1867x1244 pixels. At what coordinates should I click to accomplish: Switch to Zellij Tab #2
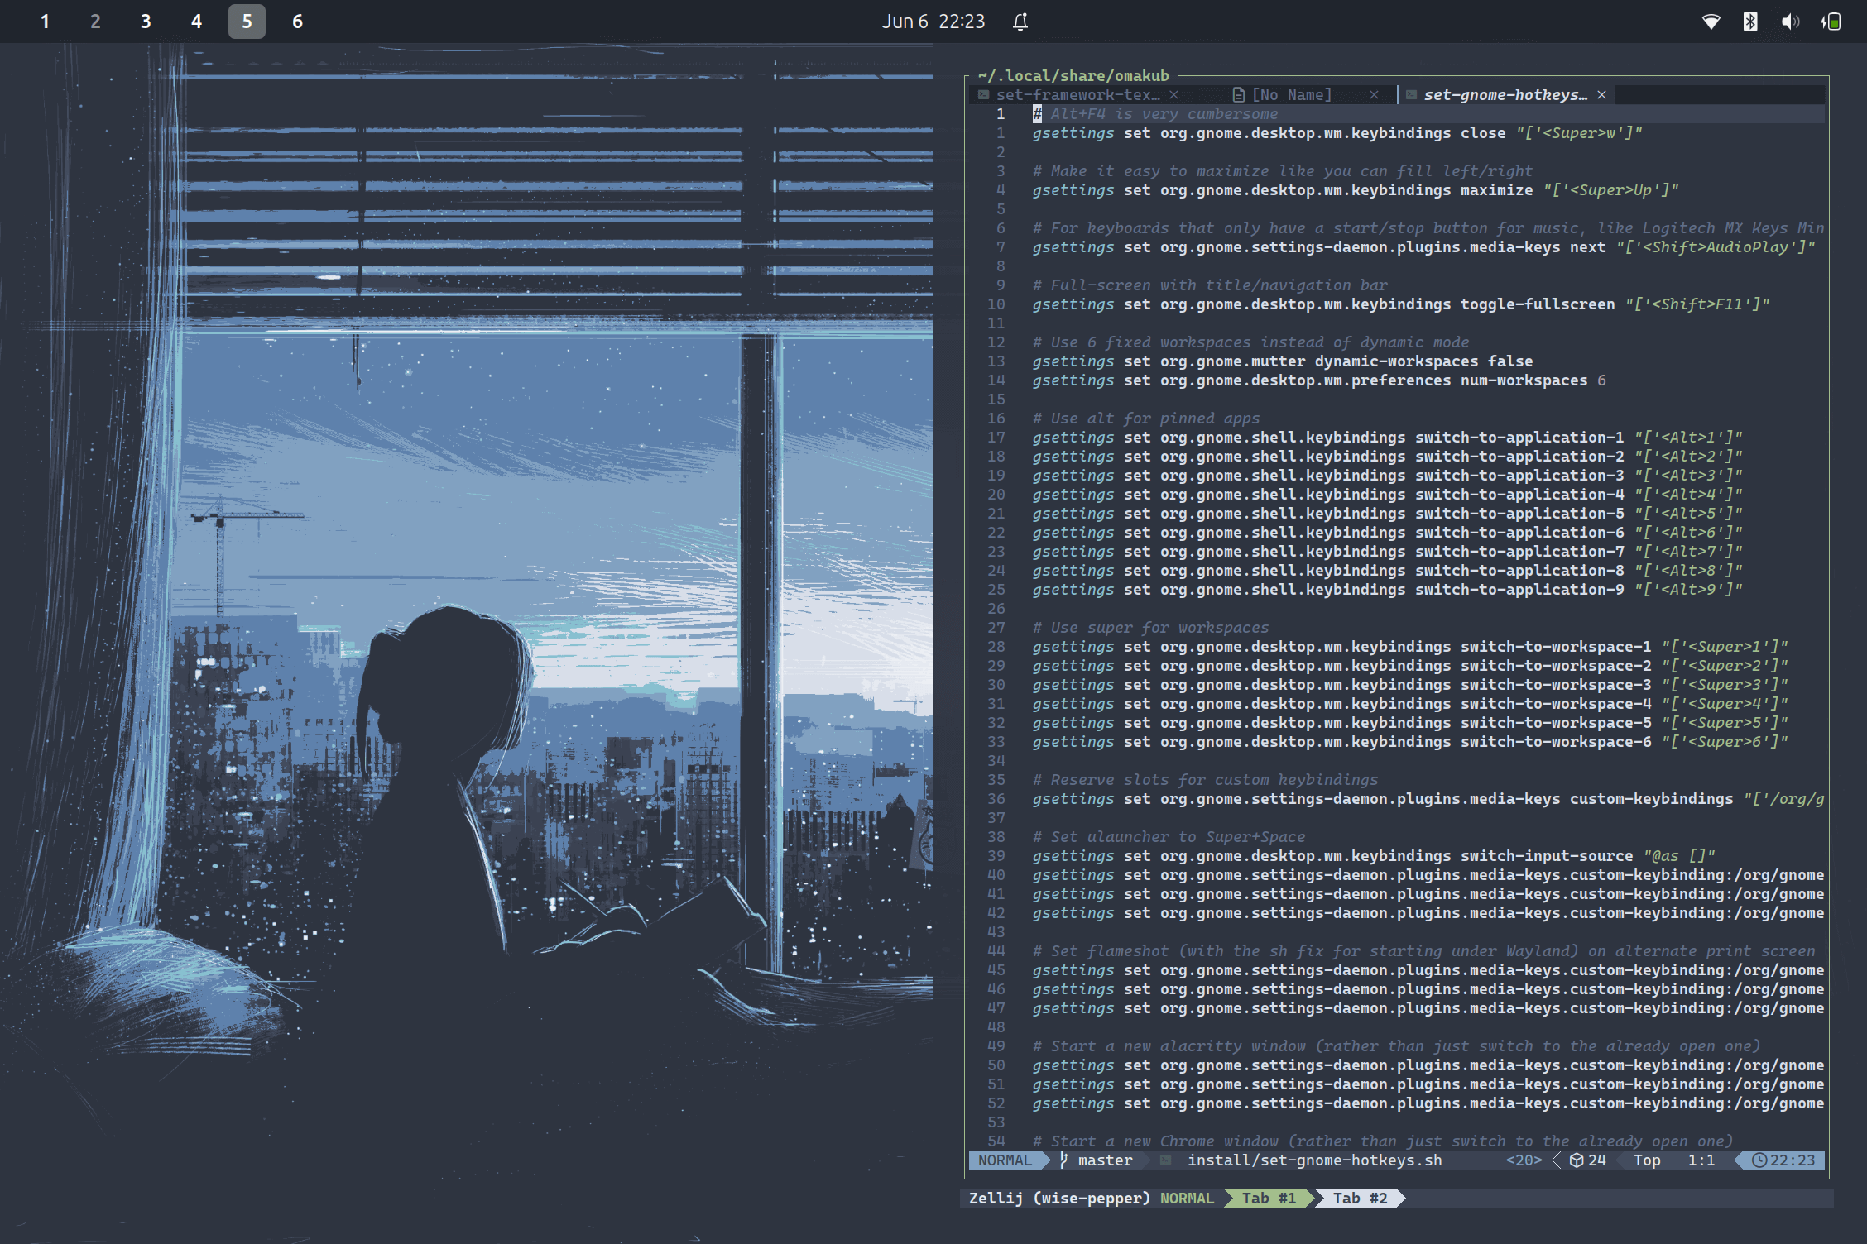point(1360,1198)
